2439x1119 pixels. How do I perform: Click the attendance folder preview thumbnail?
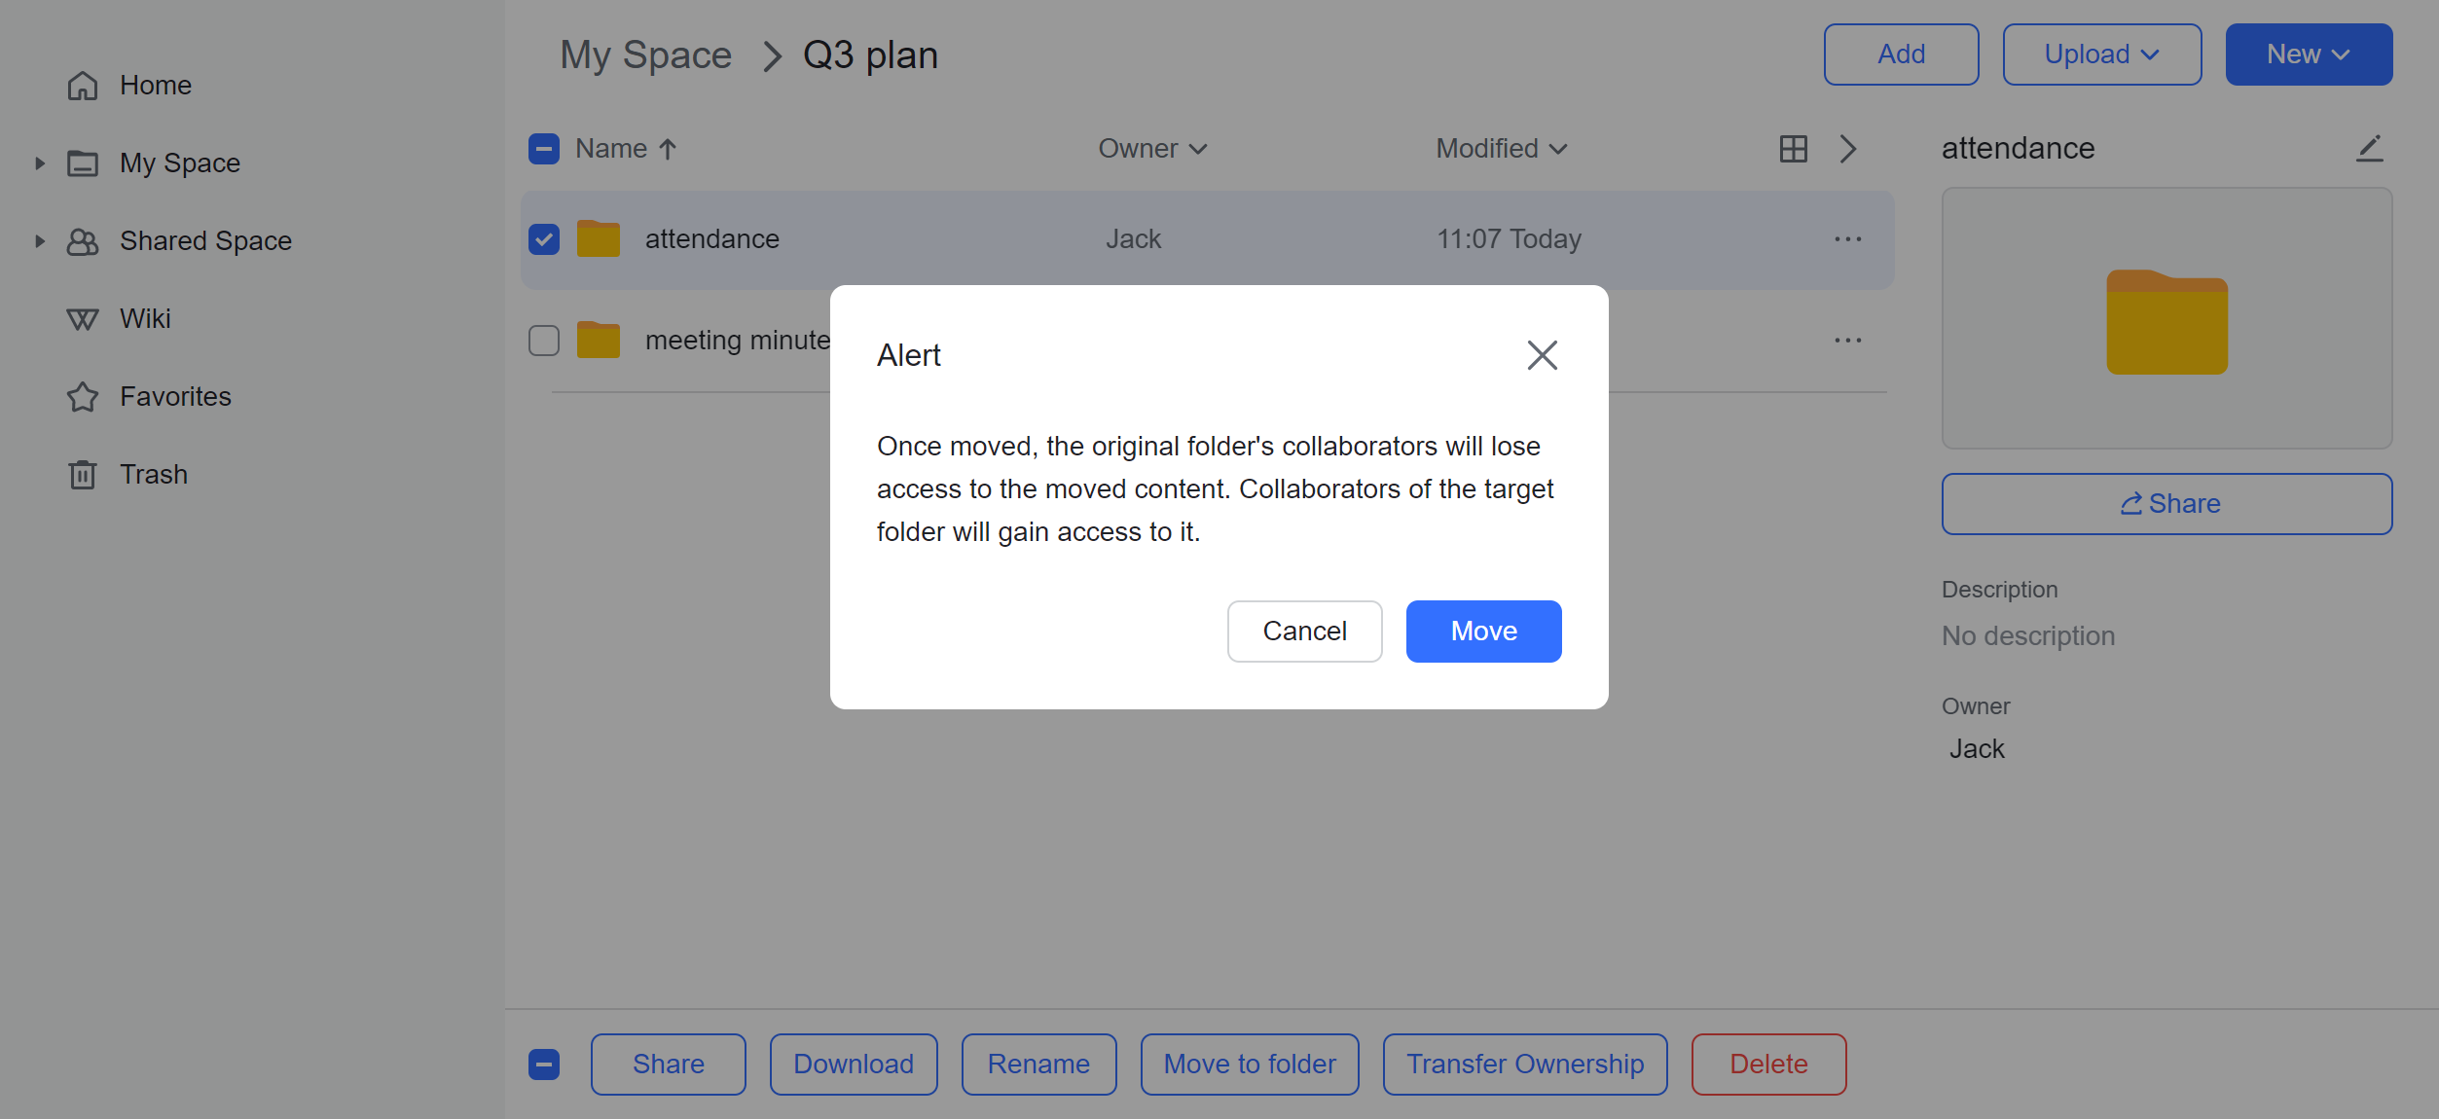(x=2166, y=319)
